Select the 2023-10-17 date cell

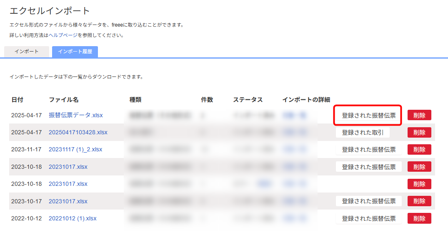(26, 201)
